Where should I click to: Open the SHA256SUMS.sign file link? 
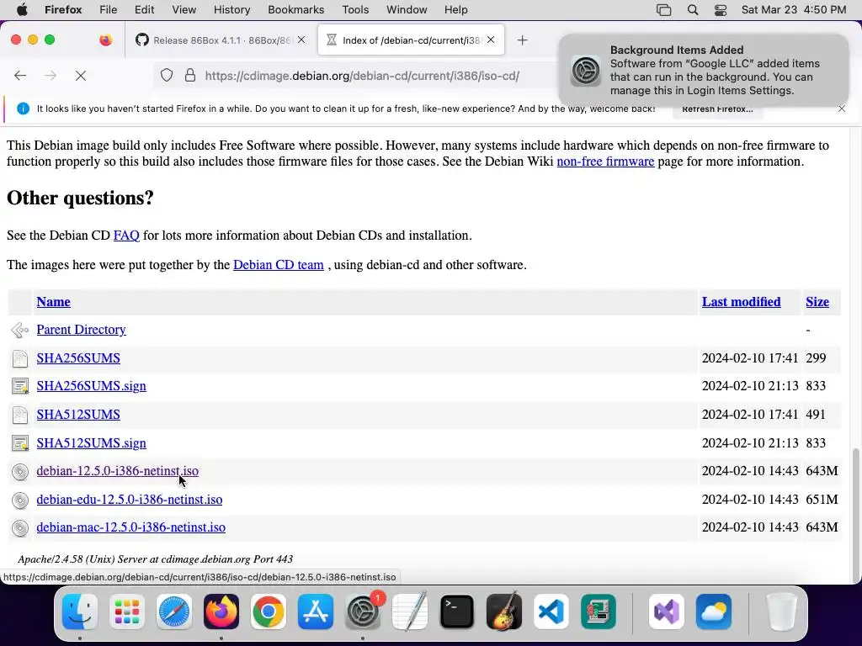coord(91,386)
